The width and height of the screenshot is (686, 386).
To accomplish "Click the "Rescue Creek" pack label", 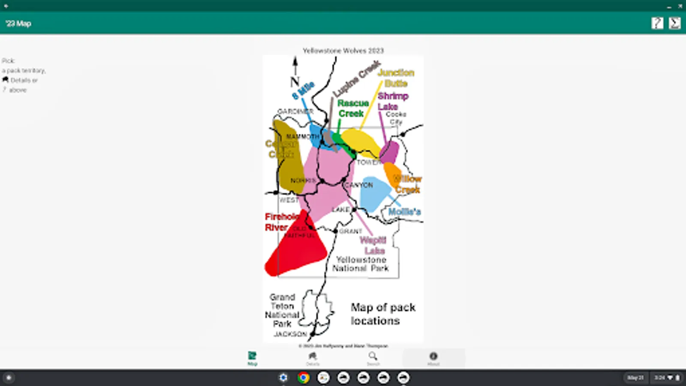I will (x=352, y=108).
